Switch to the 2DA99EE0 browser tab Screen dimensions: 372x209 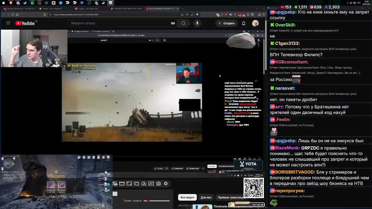126,9
